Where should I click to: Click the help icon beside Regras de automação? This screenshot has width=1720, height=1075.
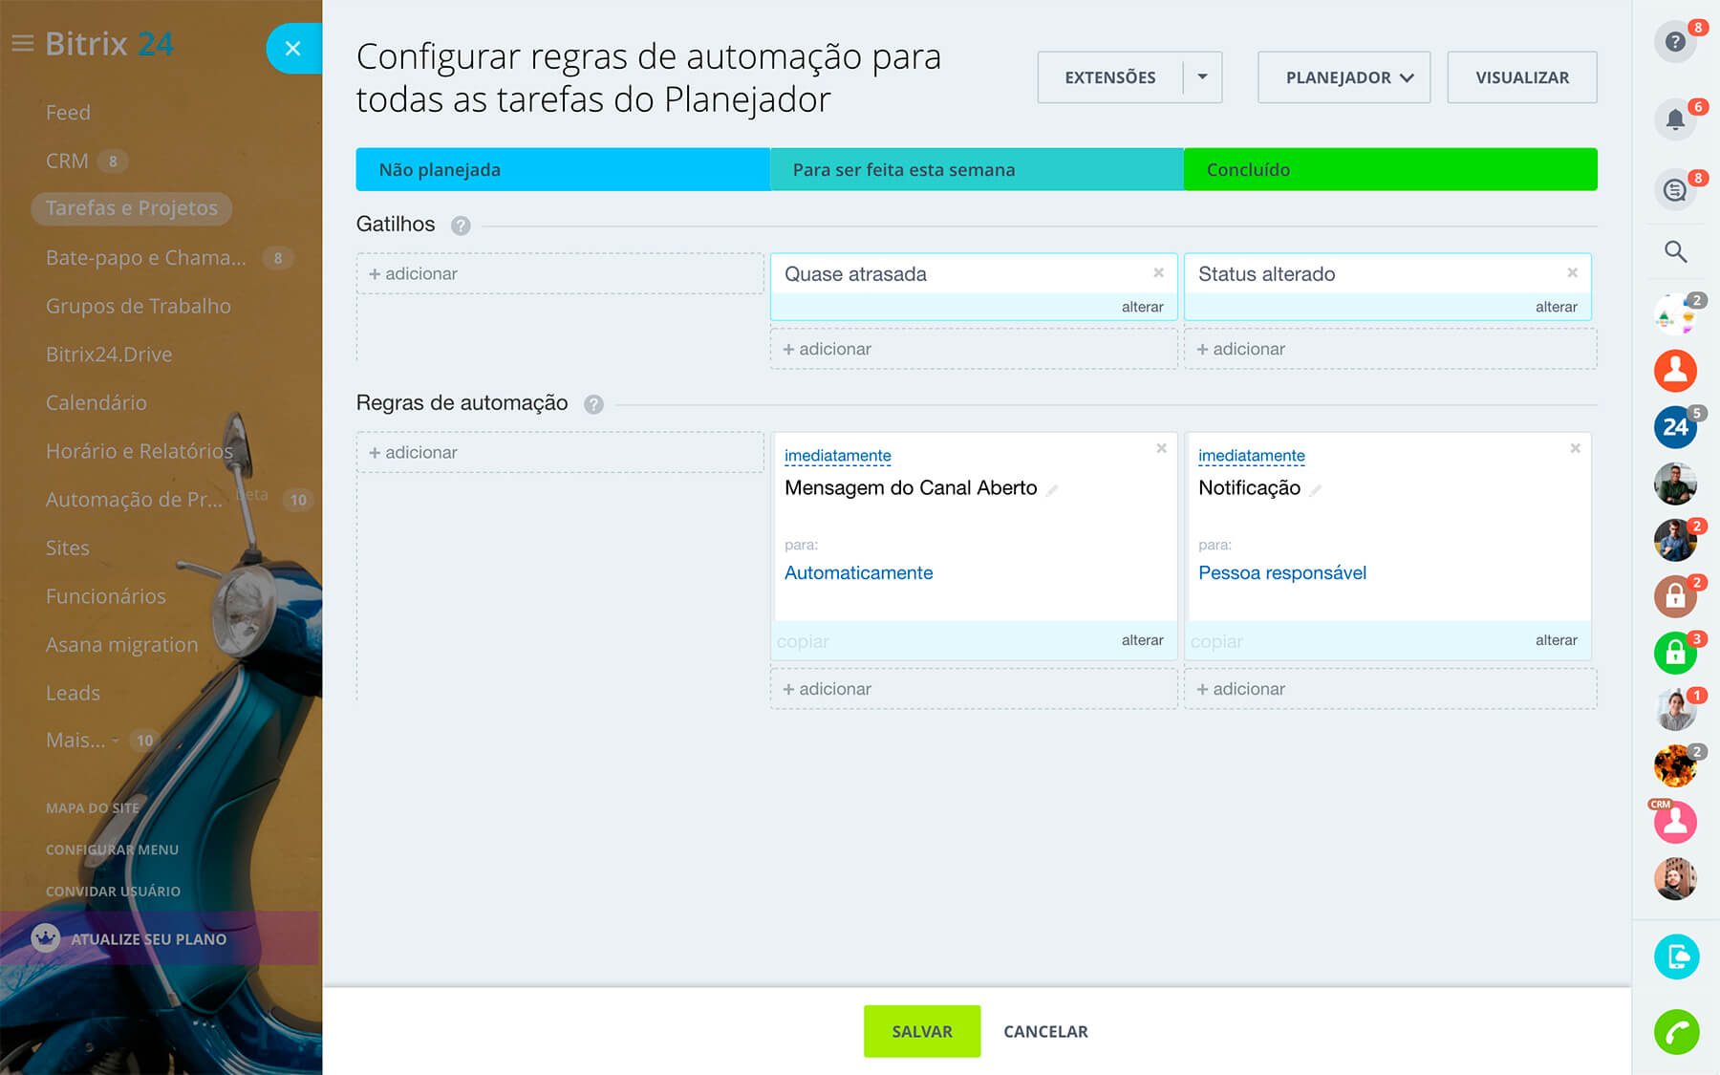pyautogui.click(x=593, y=404)
